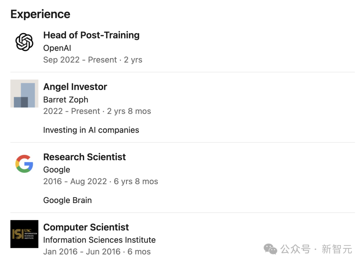Viewport: 364px width, 264px height.
Task: Select the Research Scientist title
Action: pyautogui.click(x=85, y=157)
